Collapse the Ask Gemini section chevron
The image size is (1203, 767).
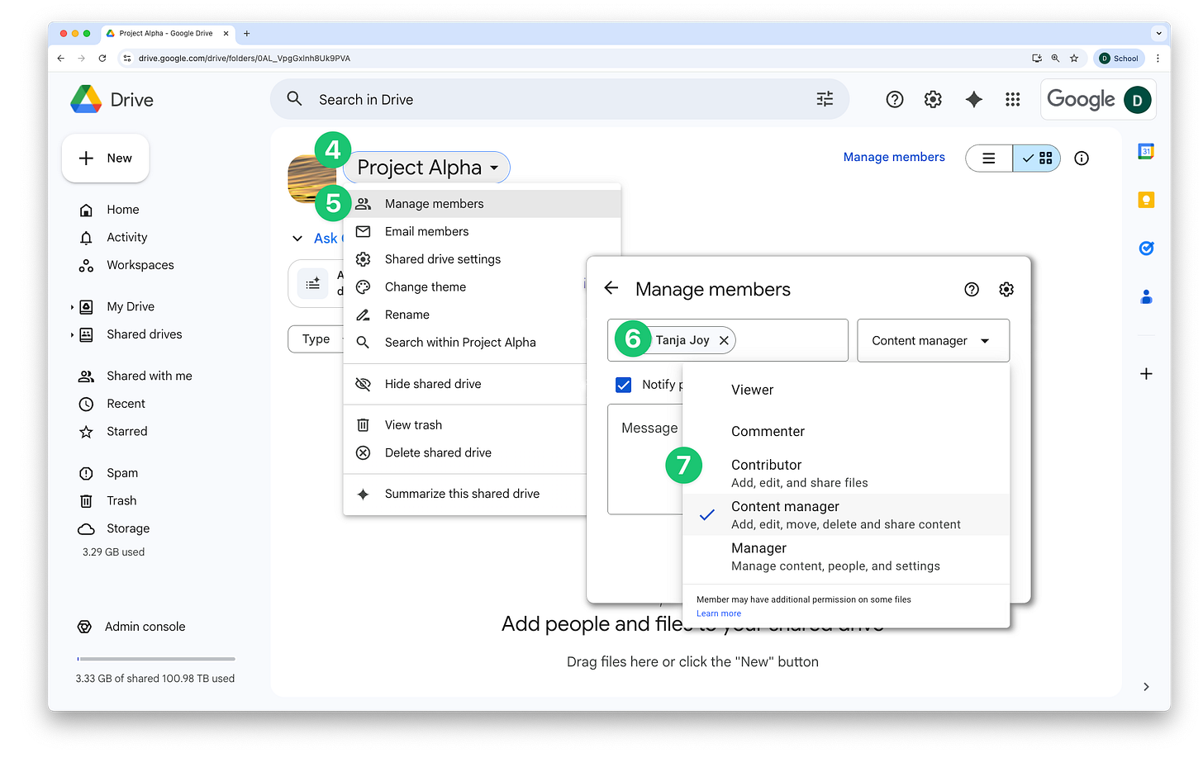tap(297, 239)
